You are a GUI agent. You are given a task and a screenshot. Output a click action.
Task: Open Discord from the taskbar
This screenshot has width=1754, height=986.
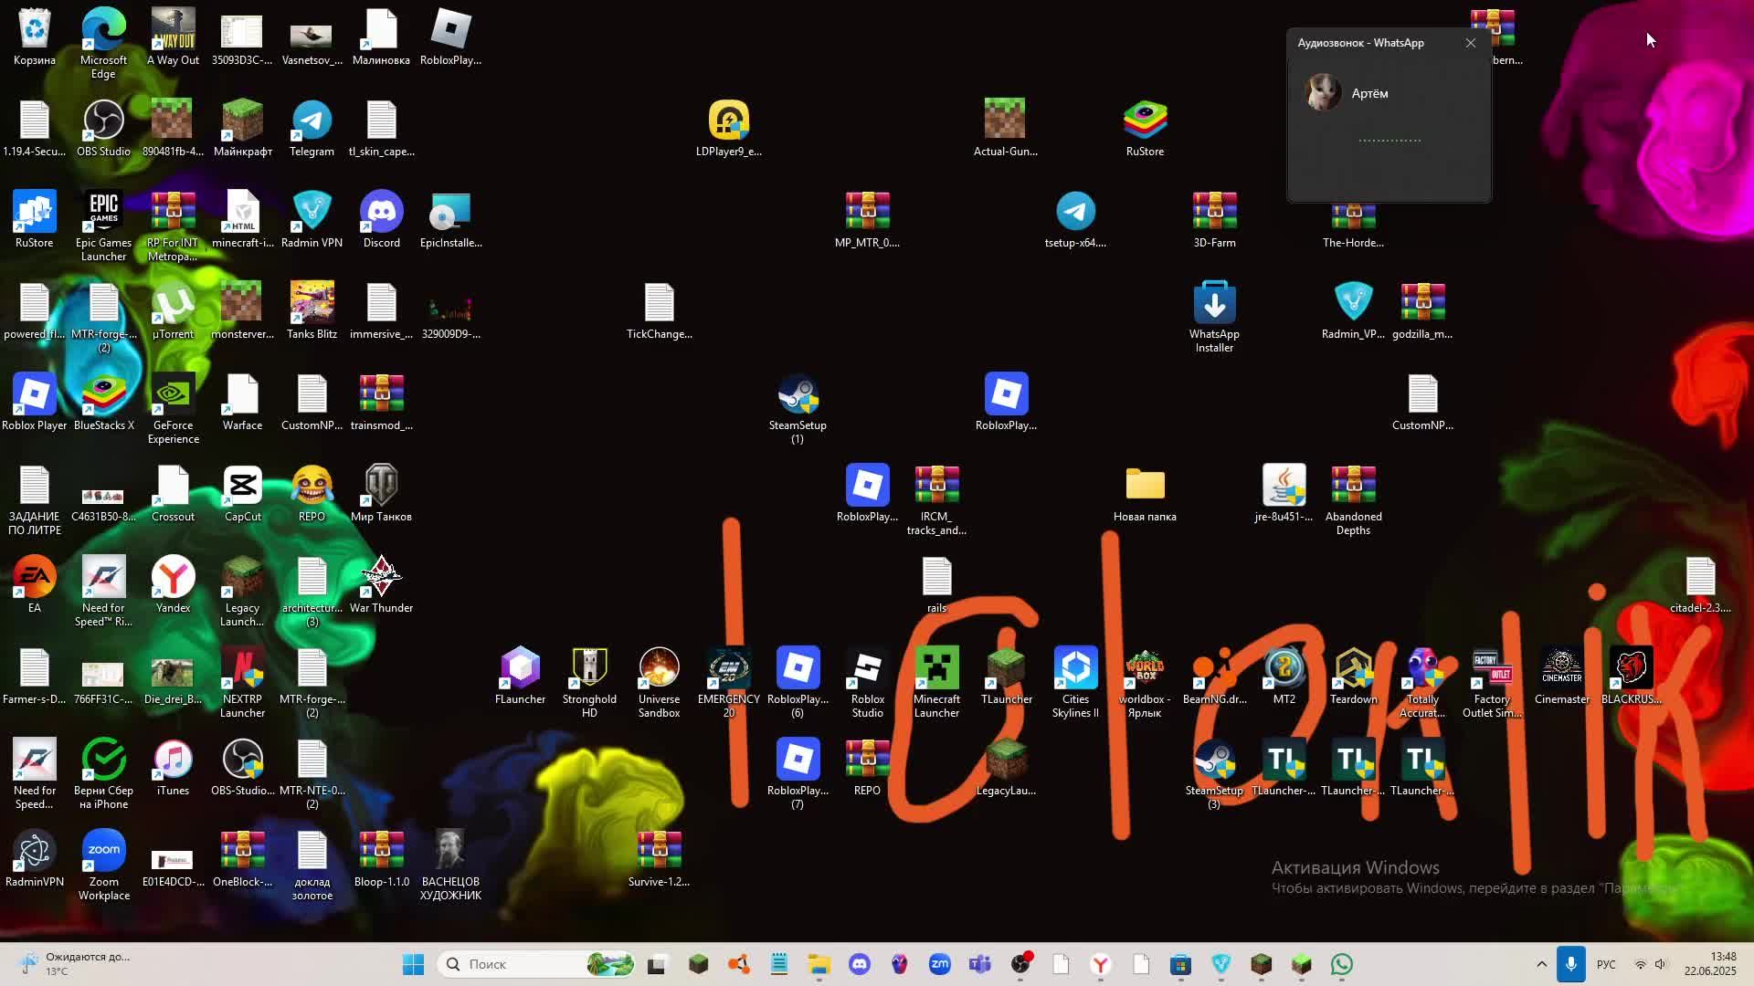point(860,964)
